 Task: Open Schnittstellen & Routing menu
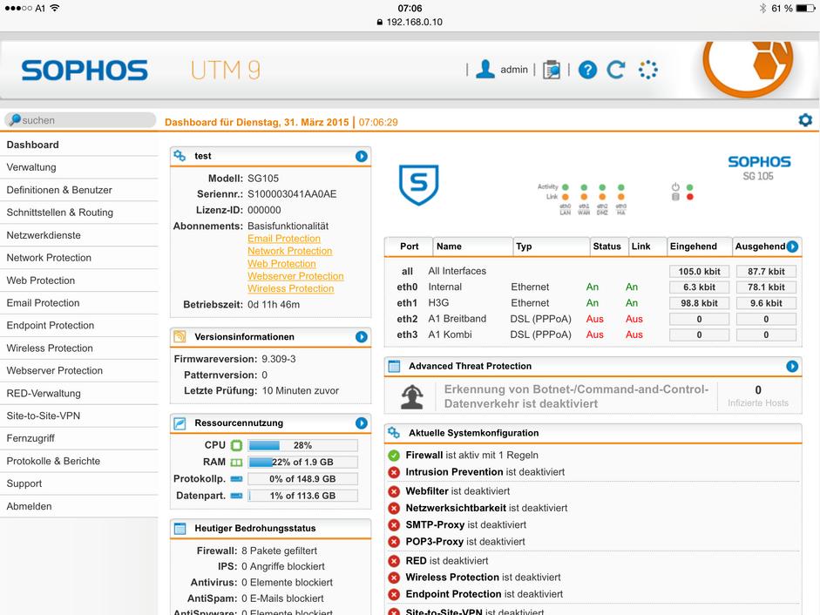79,213
